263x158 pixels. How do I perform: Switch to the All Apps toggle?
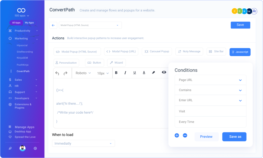point(16,23)
